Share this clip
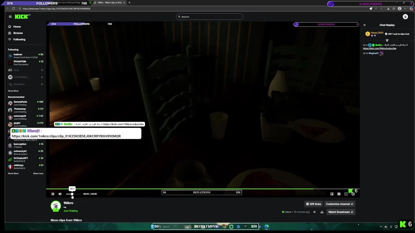Screen dimensions: 415x233 [x=314, y=212]
